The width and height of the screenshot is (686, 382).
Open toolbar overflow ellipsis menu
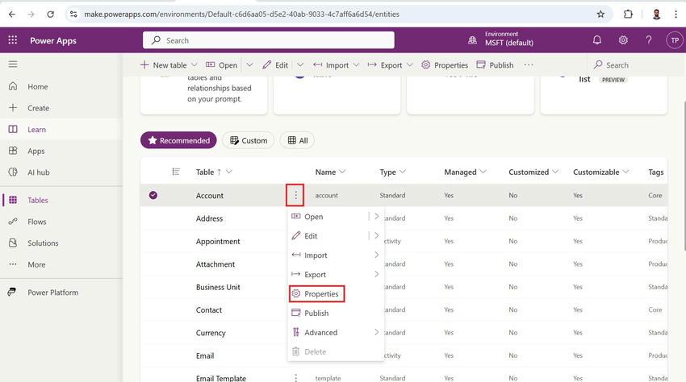coord(529,64)
